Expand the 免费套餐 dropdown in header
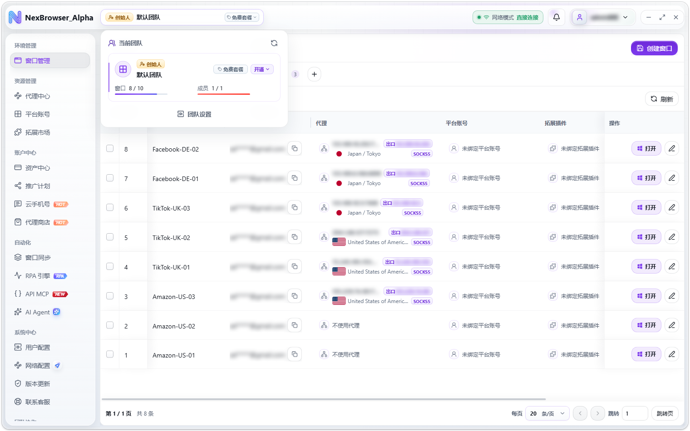This screenshot has height=431, width=690. click(x=242, y=17)
